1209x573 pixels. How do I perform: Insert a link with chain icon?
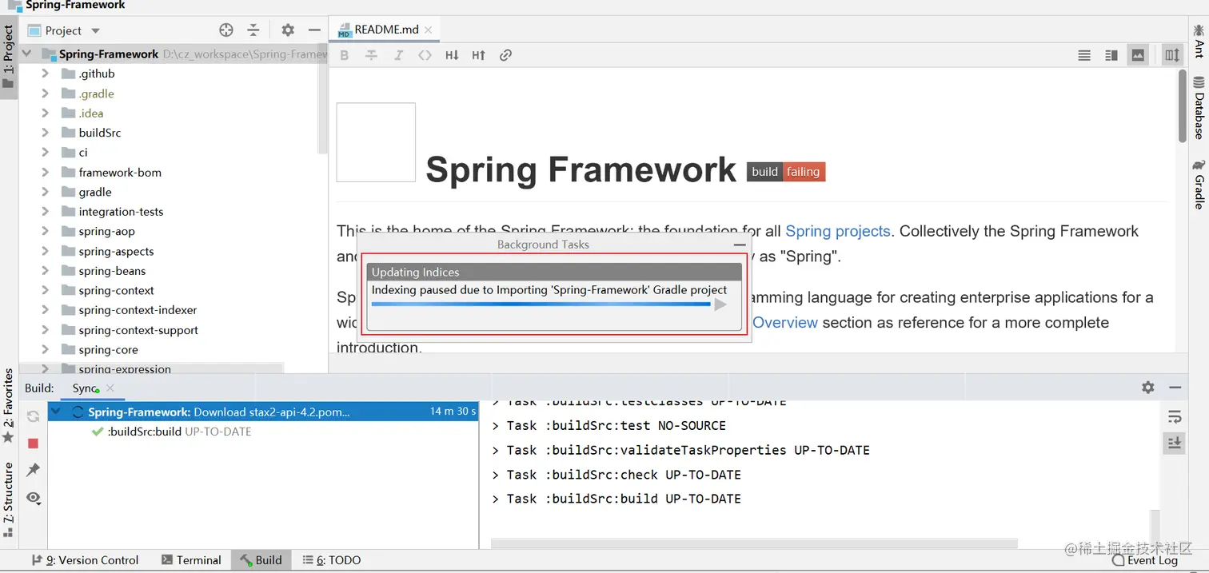505,55
